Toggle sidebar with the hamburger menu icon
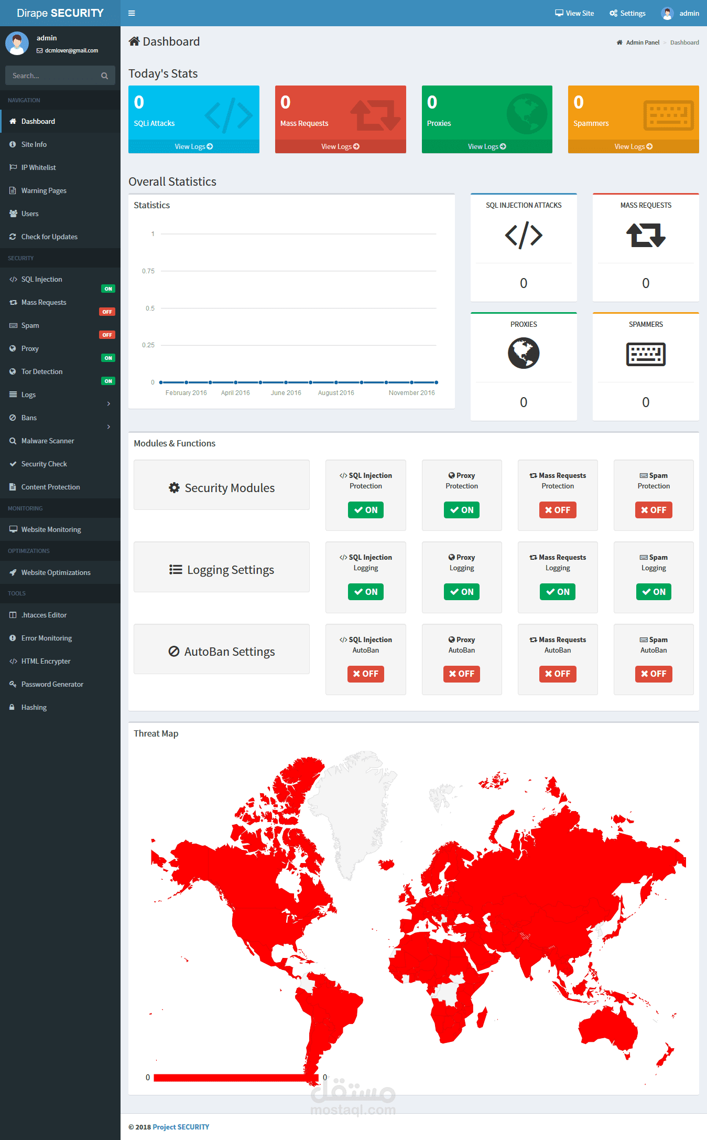Image resolution: width=707 pixels, height=1140 pixels. click(x=132, y=13)
